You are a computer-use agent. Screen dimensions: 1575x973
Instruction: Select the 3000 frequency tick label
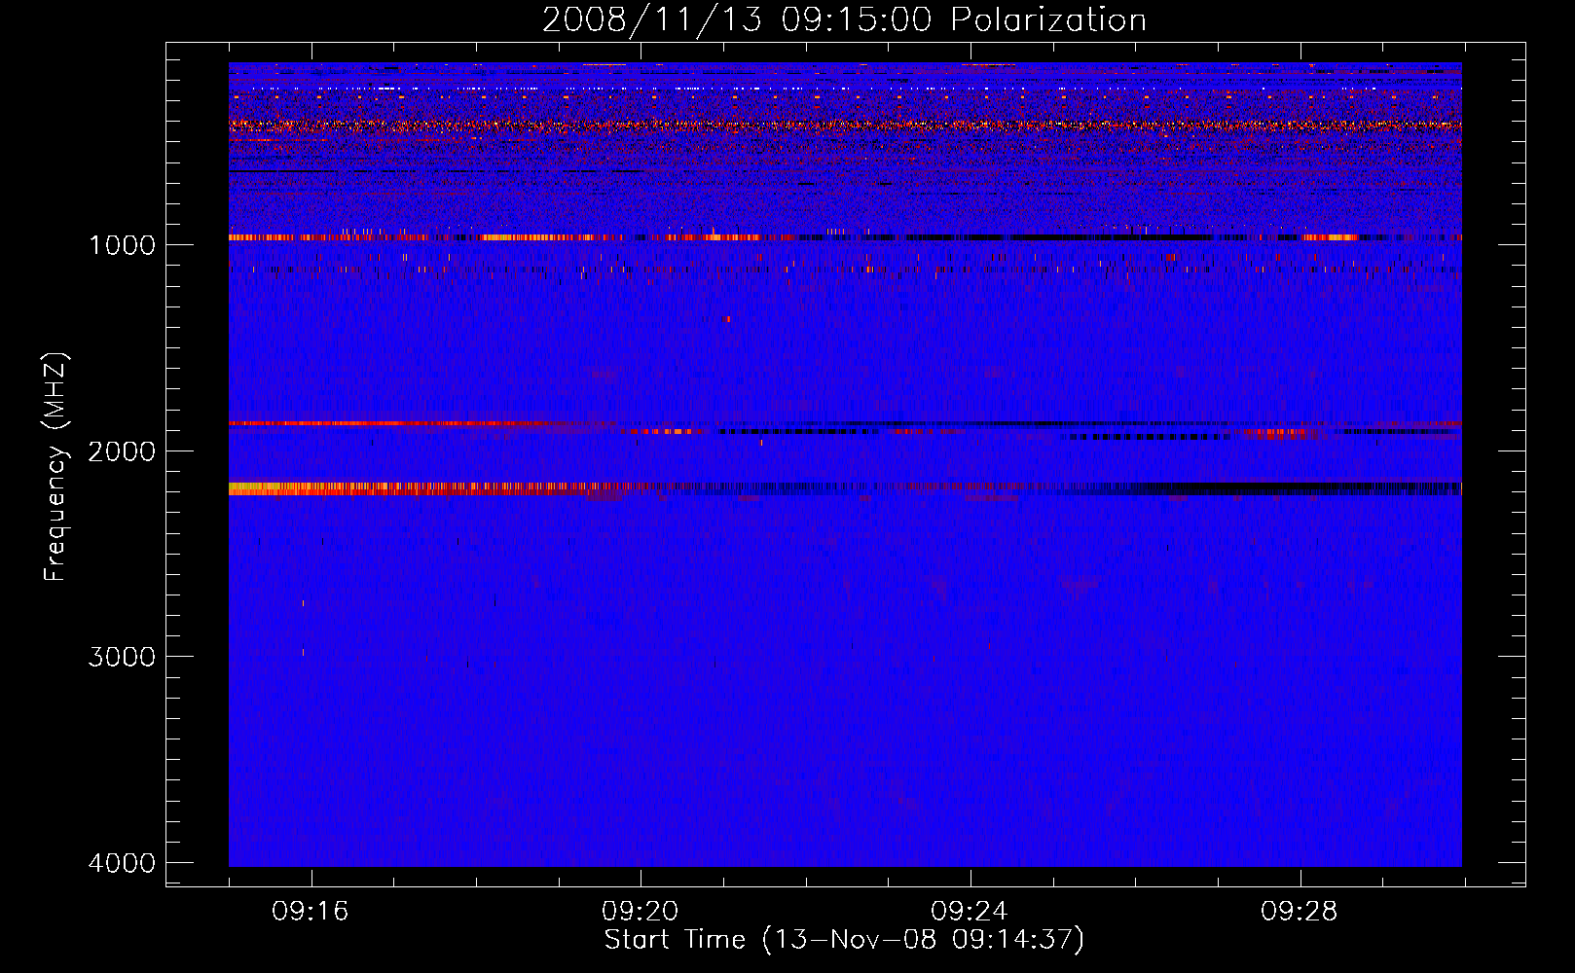122,657
